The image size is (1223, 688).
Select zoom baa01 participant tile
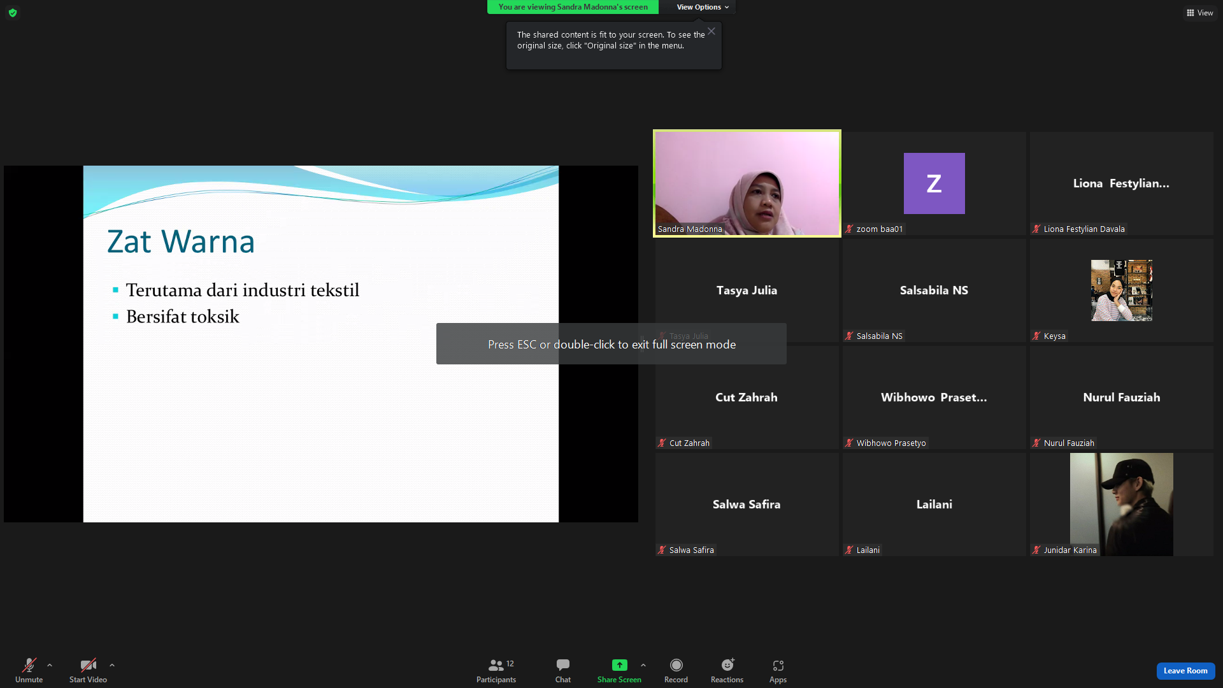934,183
